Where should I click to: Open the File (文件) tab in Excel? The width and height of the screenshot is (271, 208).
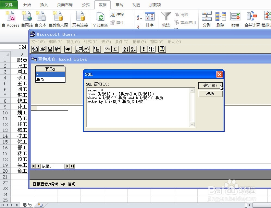9,5
